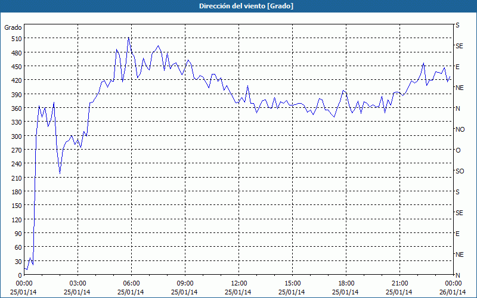477x298 pixels.
Task: Select the 18:00 x-axis label
Action: click(x=346, y=284)
